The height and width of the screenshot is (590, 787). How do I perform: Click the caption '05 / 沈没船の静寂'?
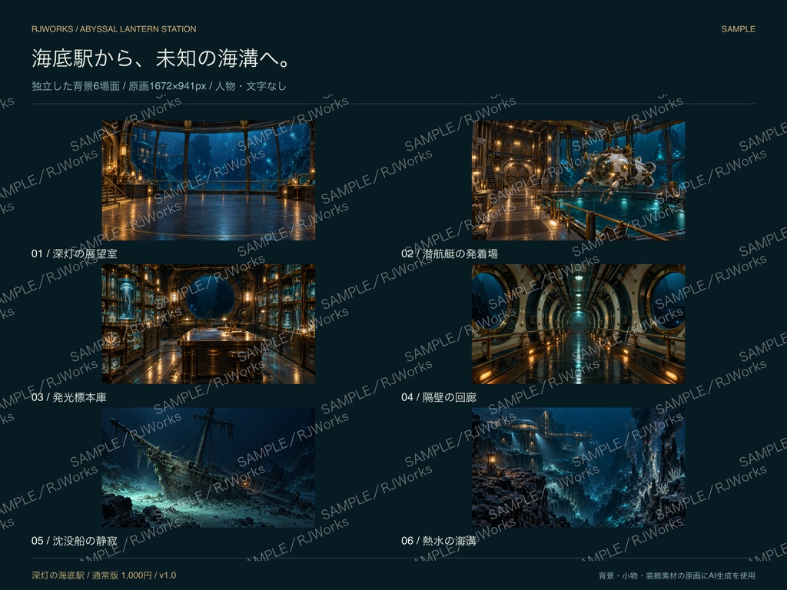point(75,541)
